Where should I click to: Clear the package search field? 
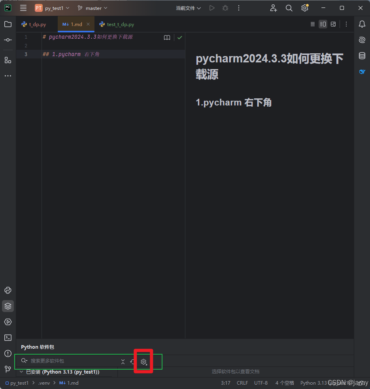123,362
